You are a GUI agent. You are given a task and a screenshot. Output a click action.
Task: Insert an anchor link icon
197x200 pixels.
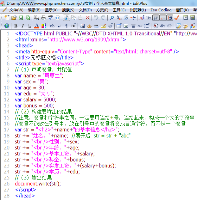(89, 26)
